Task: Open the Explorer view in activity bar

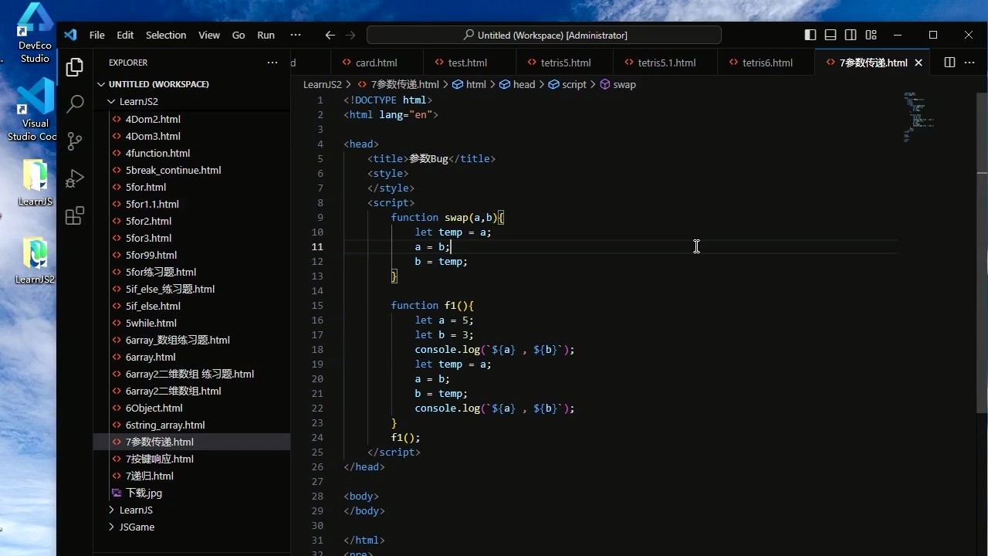Action: pos(75,68)
